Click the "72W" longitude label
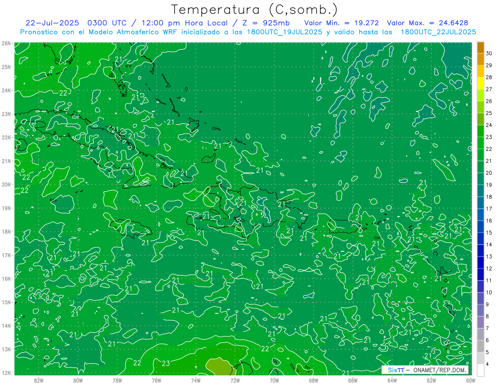 pos(235,380)
